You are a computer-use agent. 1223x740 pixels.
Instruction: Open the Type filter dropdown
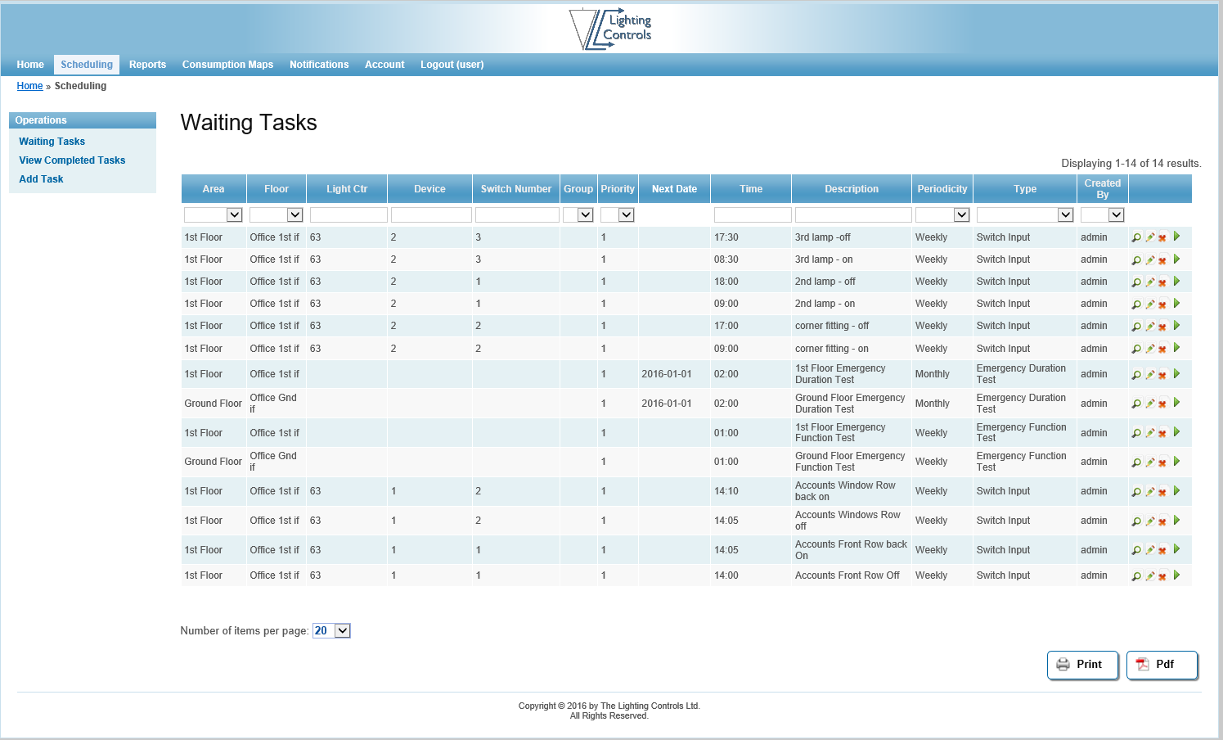pos(1025,214)
